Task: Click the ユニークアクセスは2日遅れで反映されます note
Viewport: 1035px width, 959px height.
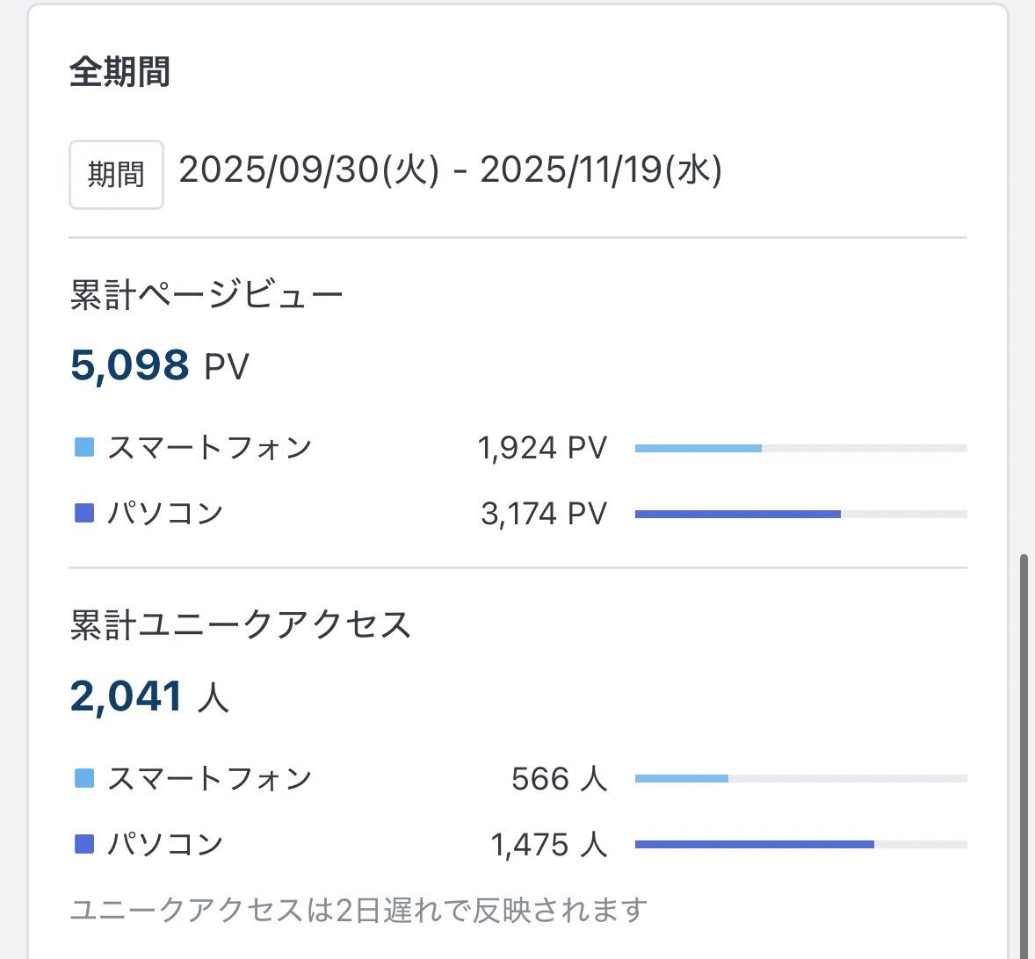Action: (x=358, y=910)
